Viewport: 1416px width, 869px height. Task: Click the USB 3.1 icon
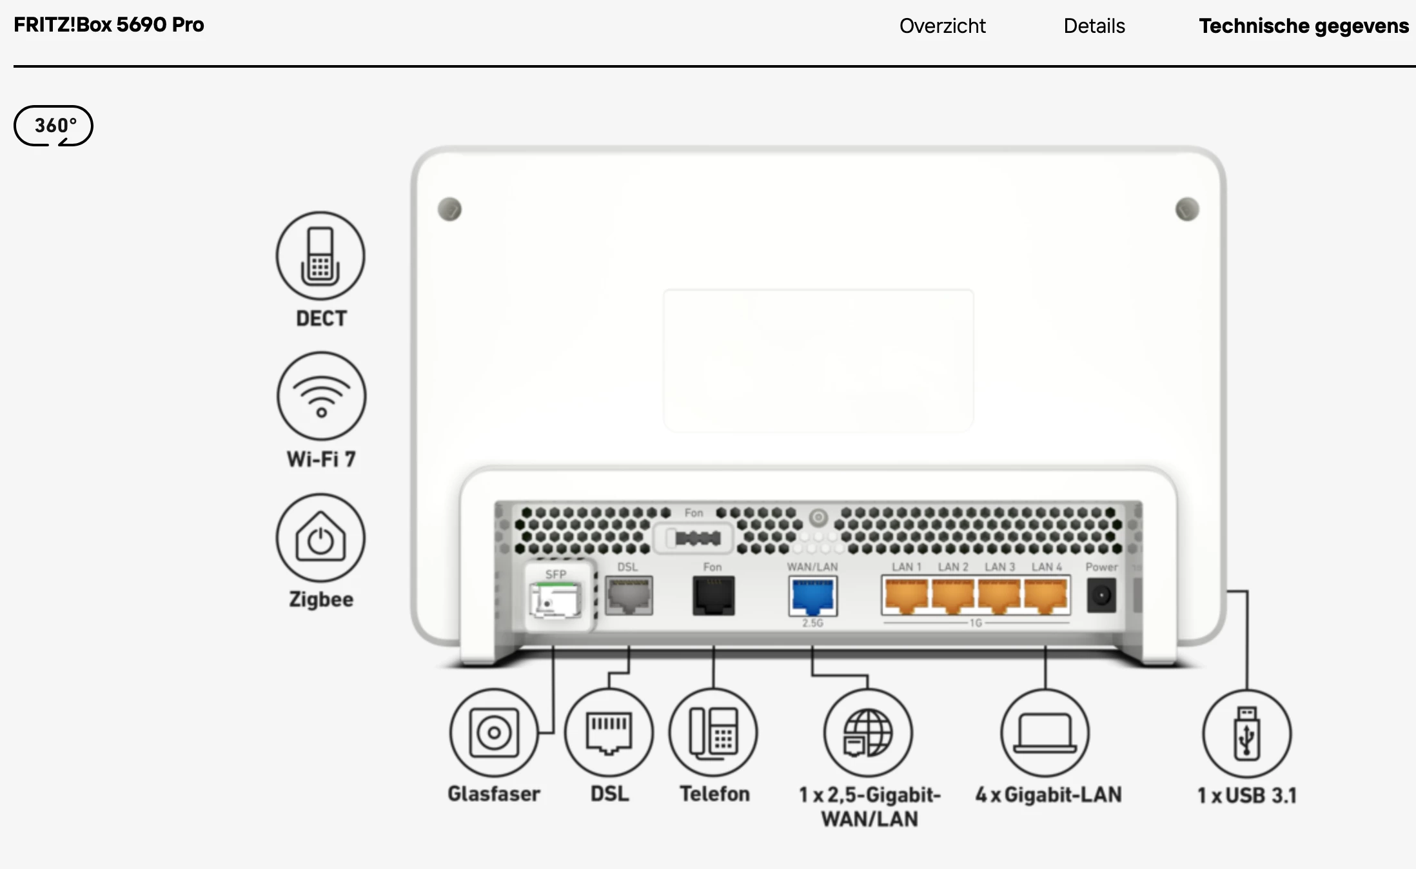tap(1246, 734)
